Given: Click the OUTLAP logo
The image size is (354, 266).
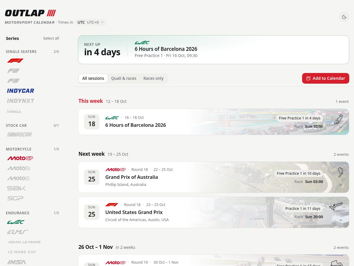Looking at the screenshot, I should pos(30,13).
